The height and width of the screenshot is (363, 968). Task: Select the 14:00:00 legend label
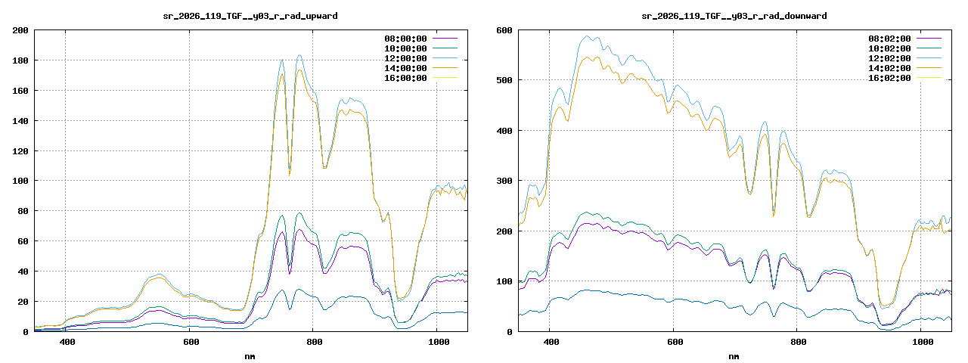[x=406, y=68]
